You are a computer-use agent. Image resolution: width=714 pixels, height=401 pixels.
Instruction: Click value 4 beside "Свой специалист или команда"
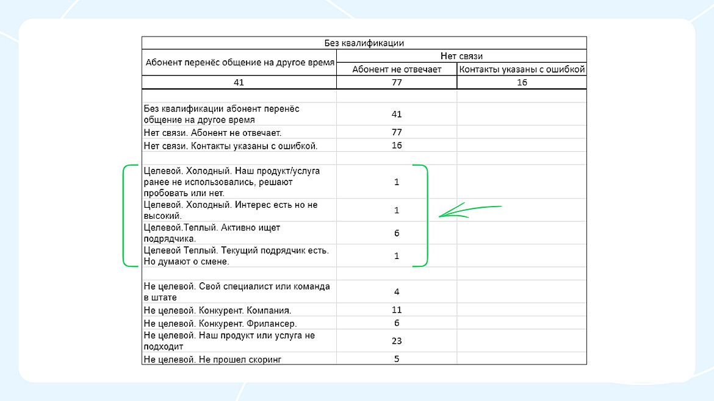click(397, 292)
